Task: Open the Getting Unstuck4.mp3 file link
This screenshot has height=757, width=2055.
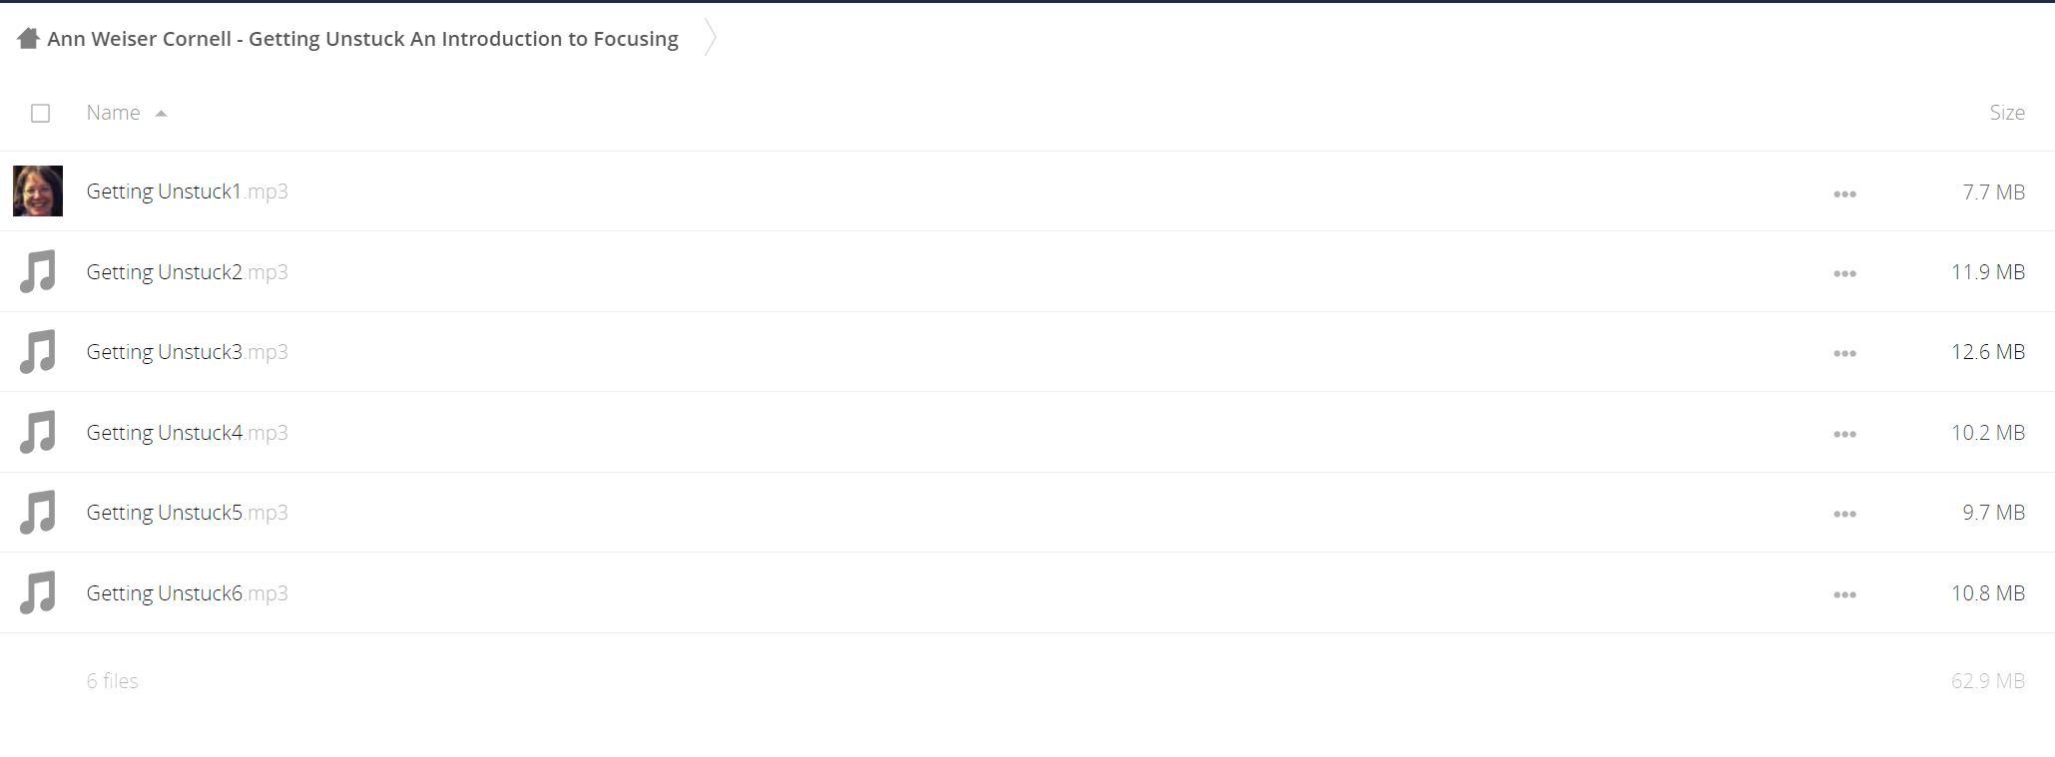Action: (x=187, y=432)
